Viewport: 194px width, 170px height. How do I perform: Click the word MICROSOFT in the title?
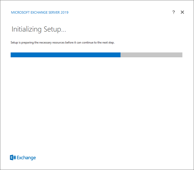(20, 12)
